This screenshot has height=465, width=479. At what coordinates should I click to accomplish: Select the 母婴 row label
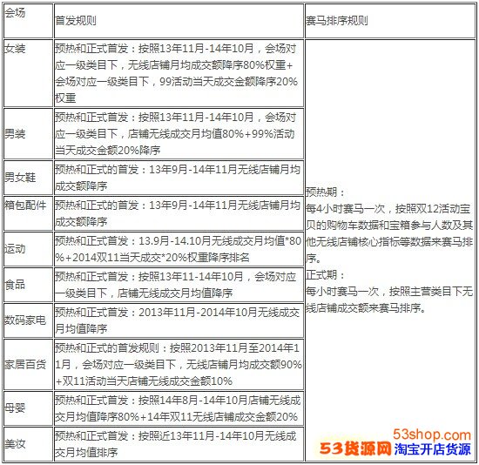click(15, 408)
